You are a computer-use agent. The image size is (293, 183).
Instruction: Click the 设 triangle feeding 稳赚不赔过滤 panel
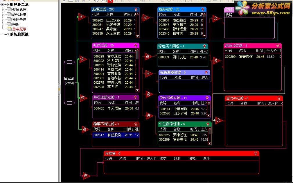pos(85,129)
